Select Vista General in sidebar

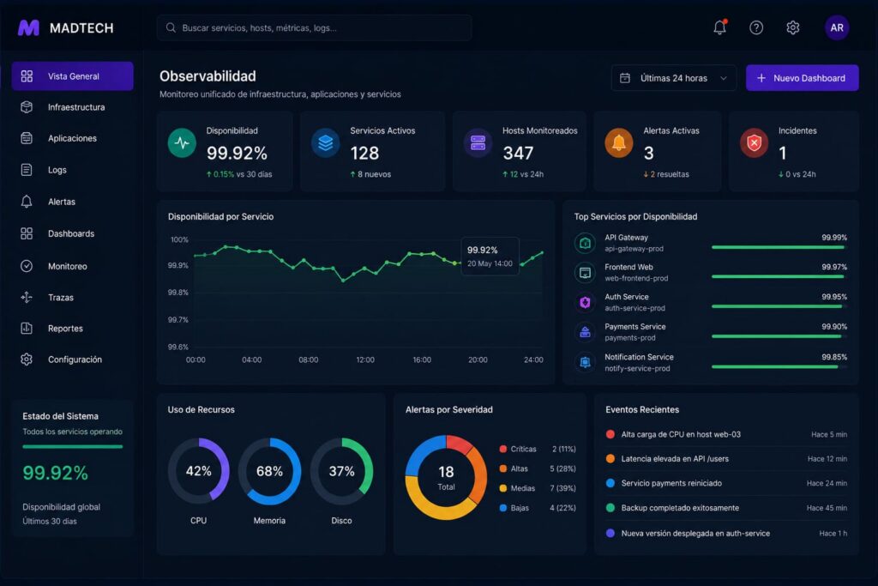pos(72,76)
